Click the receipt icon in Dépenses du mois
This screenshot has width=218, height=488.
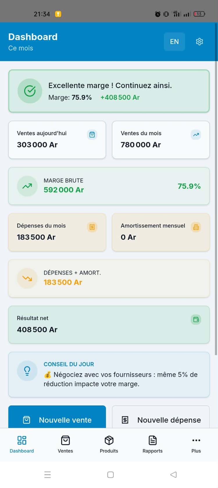92,227
